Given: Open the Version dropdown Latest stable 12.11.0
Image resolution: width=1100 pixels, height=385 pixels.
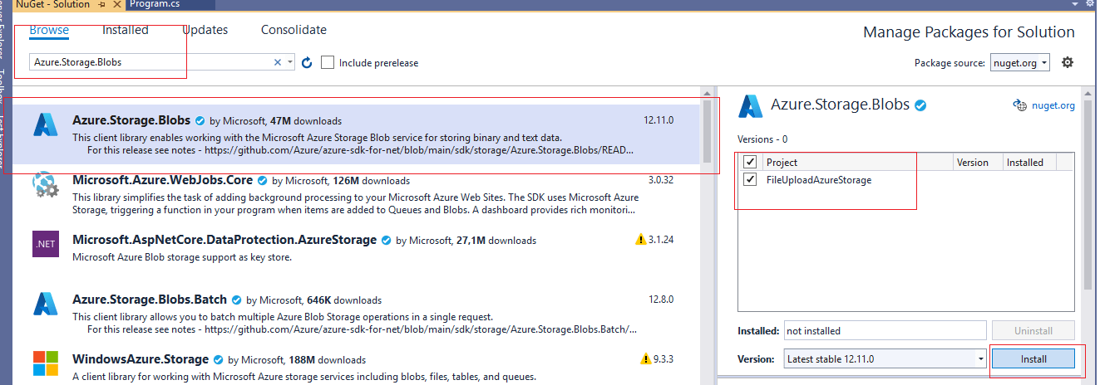Looking at the screenshot, I should coord(885,359).
